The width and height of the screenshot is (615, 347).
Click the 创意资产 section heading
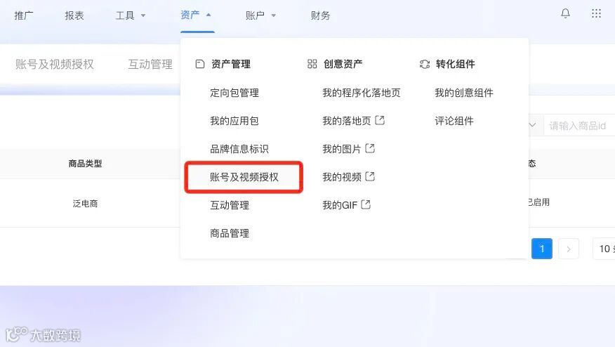coord(343,64)
